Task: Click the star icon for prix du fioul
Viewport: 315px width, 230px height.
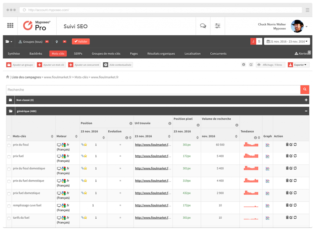Action: pos(86,145)
